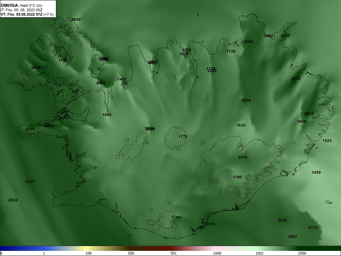The width and height of the screenshot is (341, 256).
Task: Click the 1439 offshore value
Action: [x=316, y=172]
